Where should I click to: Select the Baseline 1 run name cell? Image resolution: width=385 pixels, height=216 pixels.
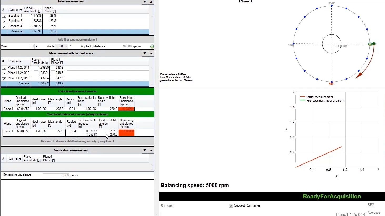pyautogui.click(x=15, y=16)
